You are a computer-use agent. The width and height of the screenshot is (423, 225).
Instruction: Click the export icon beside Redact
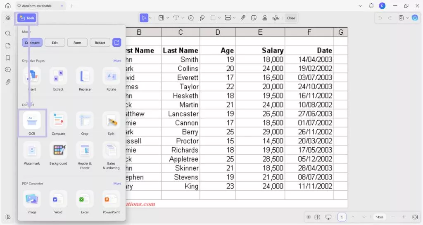point(116,43)
